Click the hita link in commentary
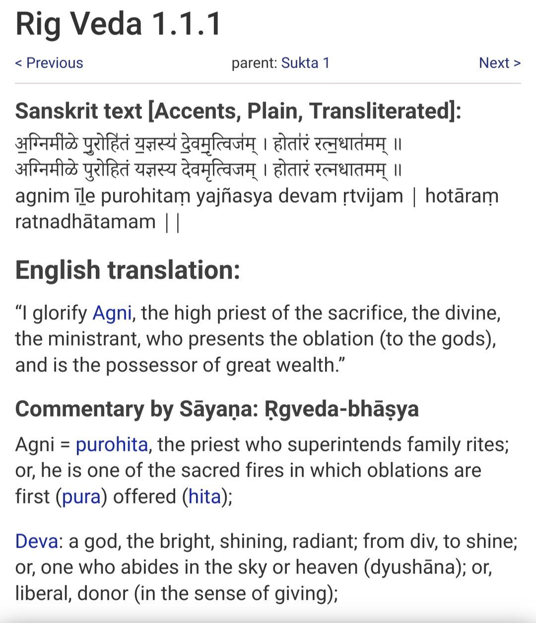Image resolution: width=536 pixels, height=623 pixels. 204,497
